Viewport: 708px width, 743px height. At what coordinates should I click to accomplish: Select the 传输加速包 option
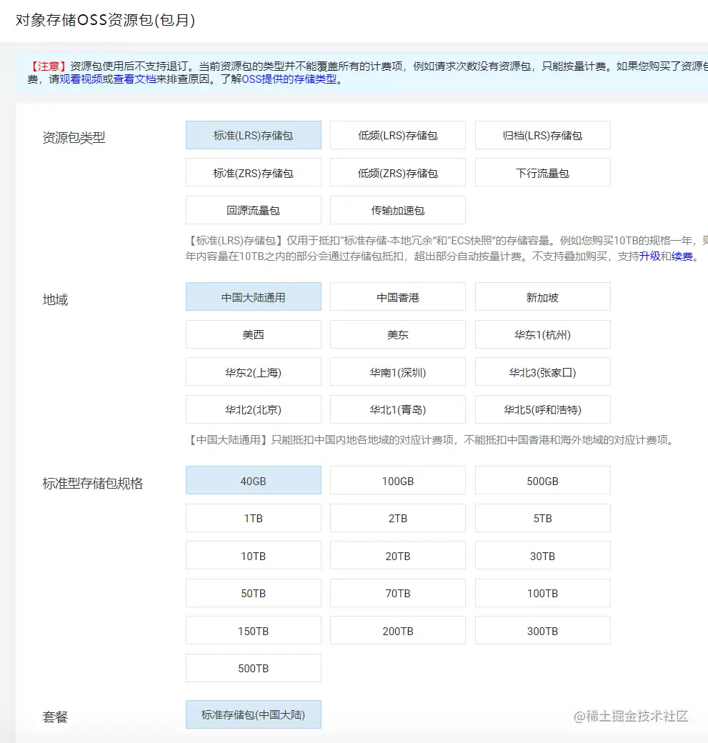[x=398, y=210]
